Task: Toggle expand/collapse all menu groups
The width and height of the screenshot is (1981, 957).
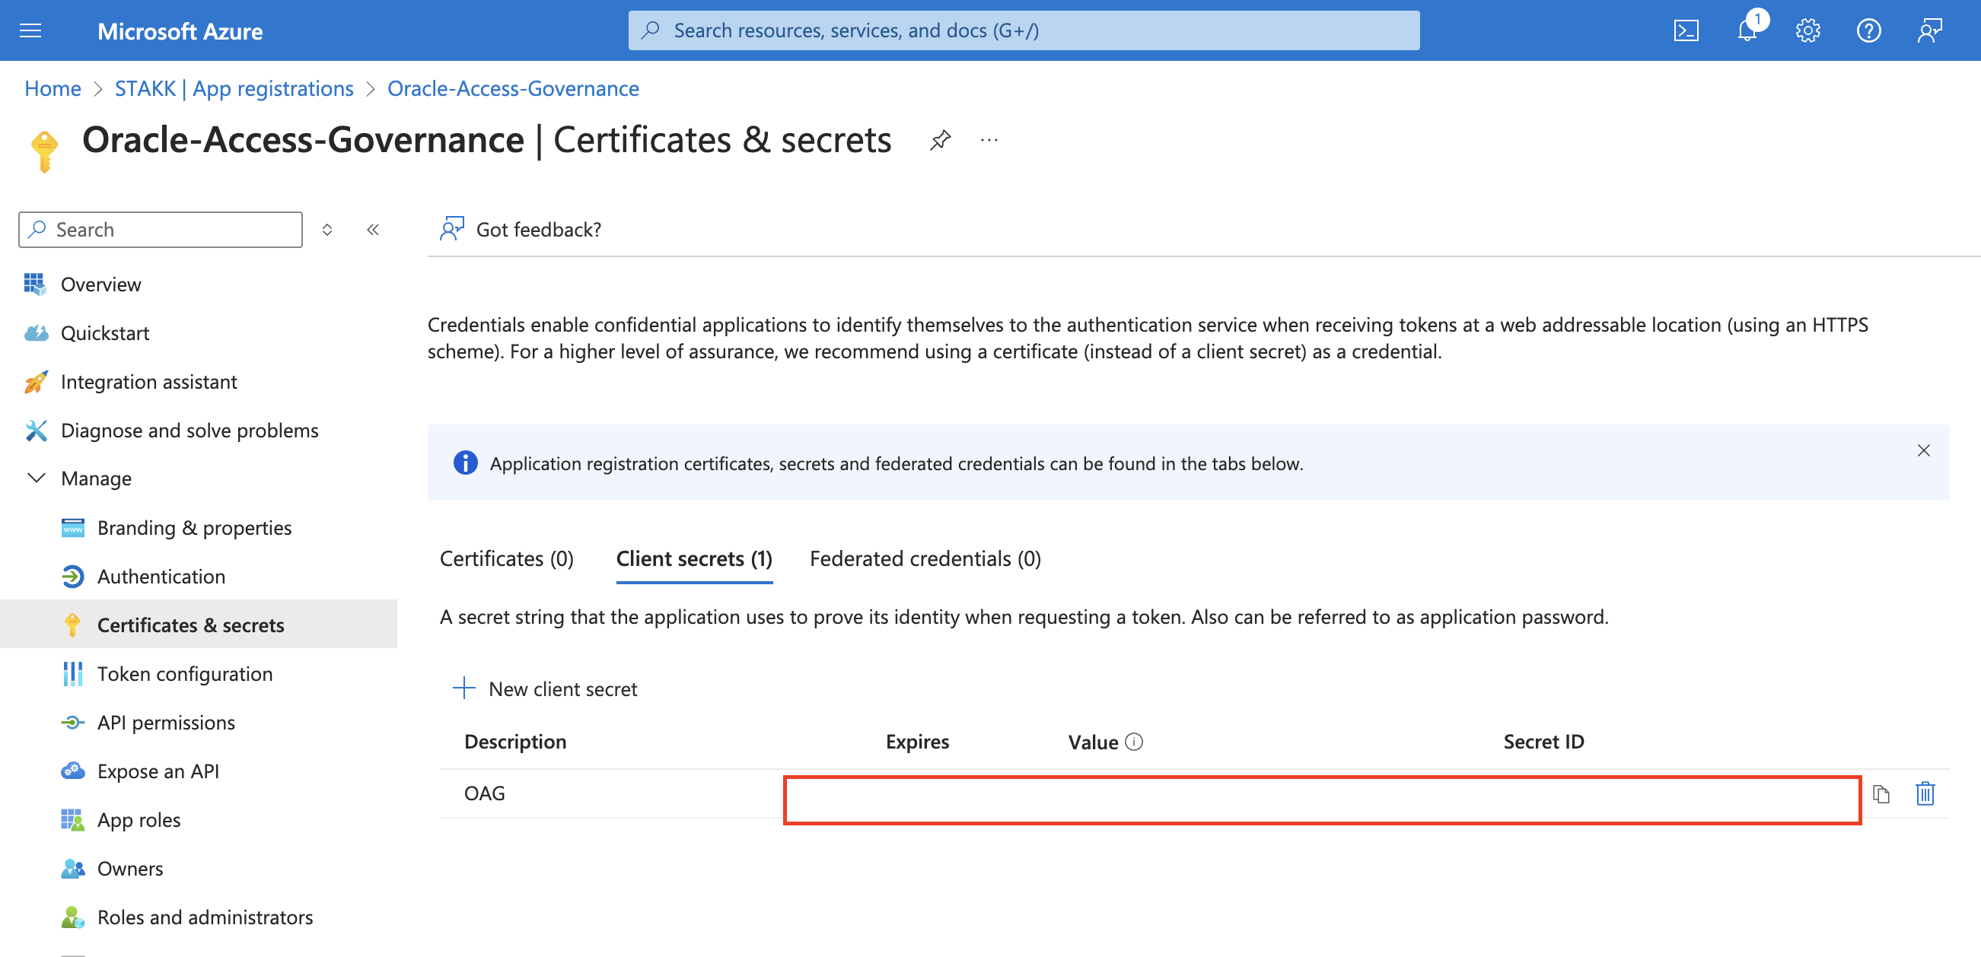Action: click(326, 229)
